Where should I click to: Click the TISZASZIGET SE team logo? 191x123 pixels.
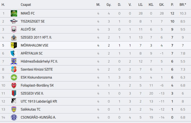(14, 21)
